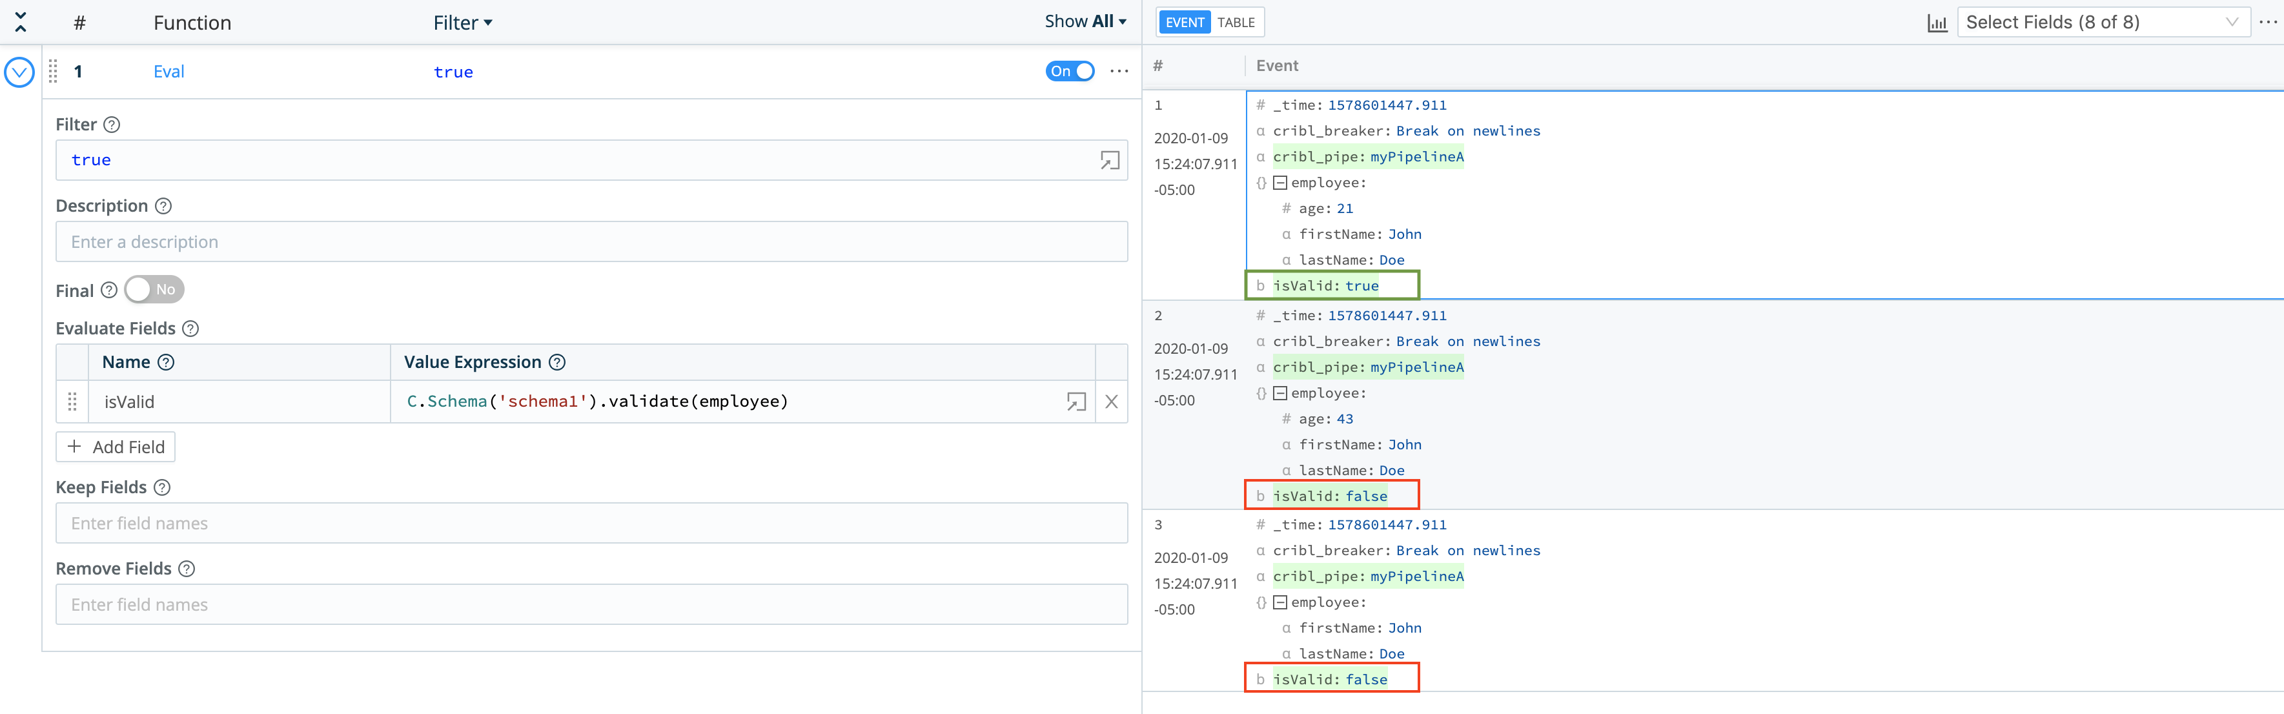2284x714 pixels.
Task: Click the drag handle on the isValid row
Action: pos(72,402)
